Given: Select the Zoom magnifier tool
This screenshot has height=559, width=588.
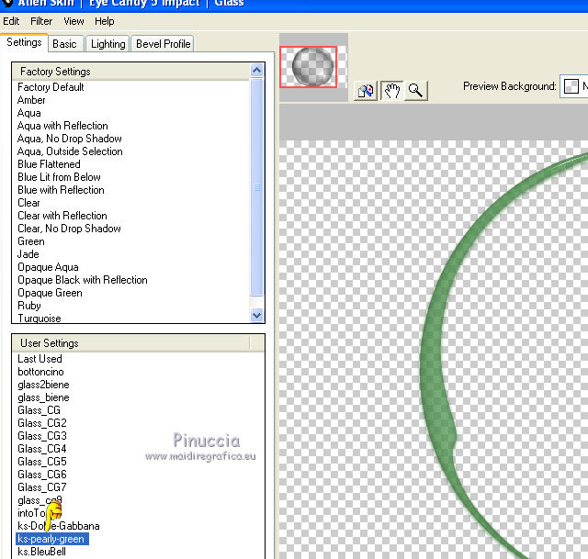Looking at the screenshot, I should point(415,90).
